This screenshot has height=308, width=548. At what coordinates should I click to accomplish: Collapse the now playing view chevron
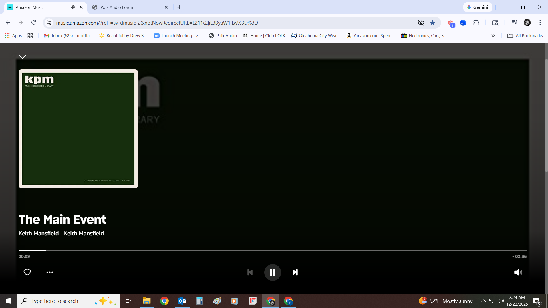(22, 57)
